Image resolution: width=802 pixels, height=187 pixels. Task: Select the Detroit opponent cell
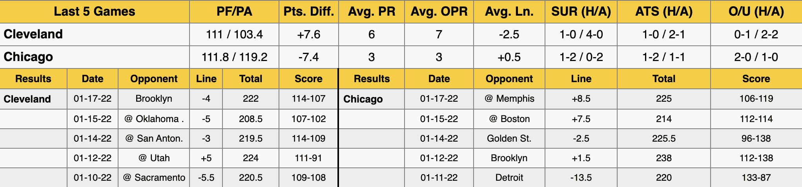[509, 178]
